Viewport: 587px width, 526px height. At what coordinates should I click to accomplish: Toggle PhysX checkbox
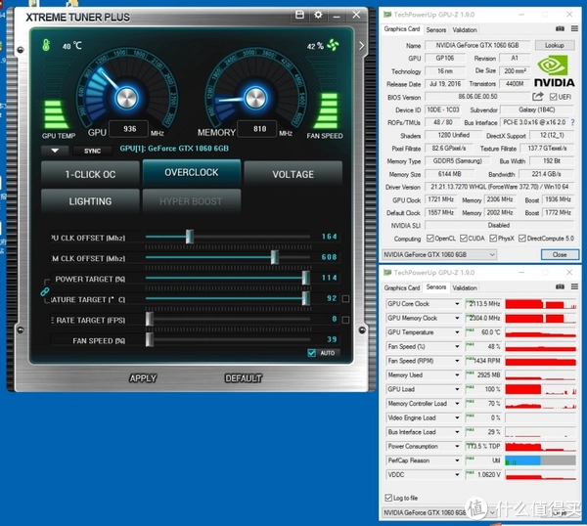493,239
